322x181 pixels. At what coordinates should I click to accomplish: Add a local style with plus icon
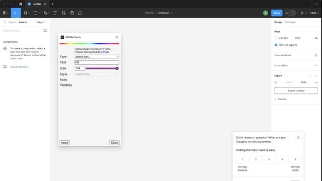coord(316,65)
